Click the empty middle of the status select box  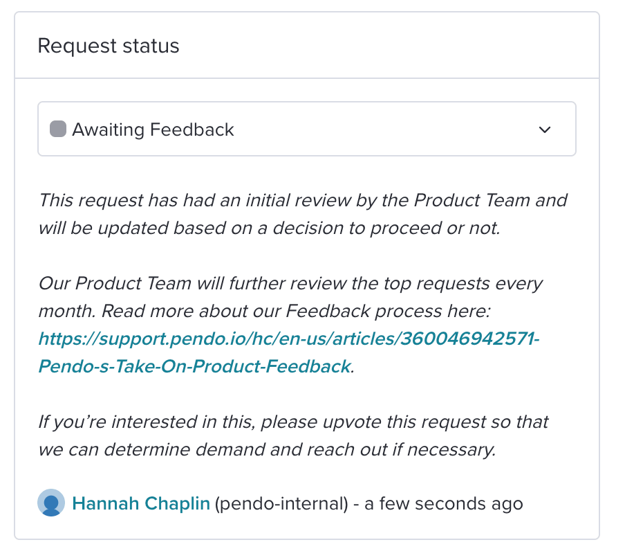coord(382,129)
